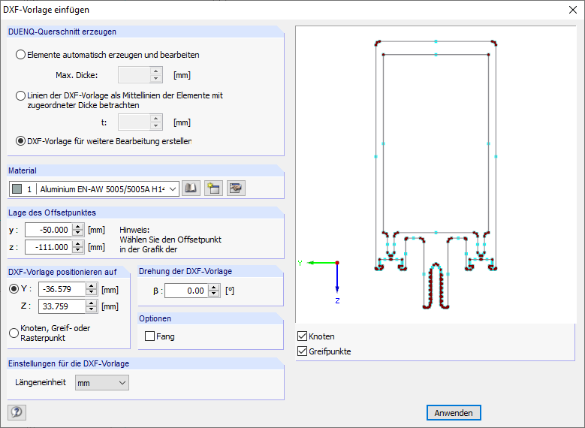
Task: Decrease position Z with down arrow
Action: tap(92, 309)
